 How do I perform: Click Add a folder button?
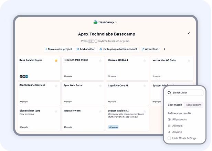coord(86,49)
